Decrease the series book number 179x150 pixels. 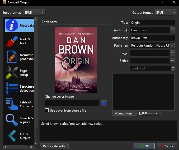(x=173, y=69)
